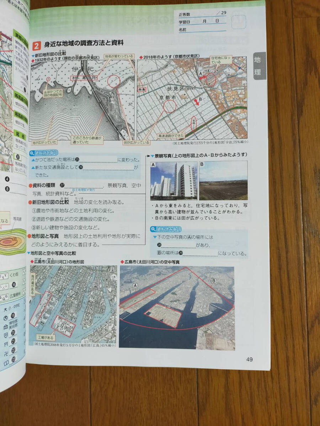320x426 pixels.
Task: Click circled number 22 on the left page
Action: (13, 350)
